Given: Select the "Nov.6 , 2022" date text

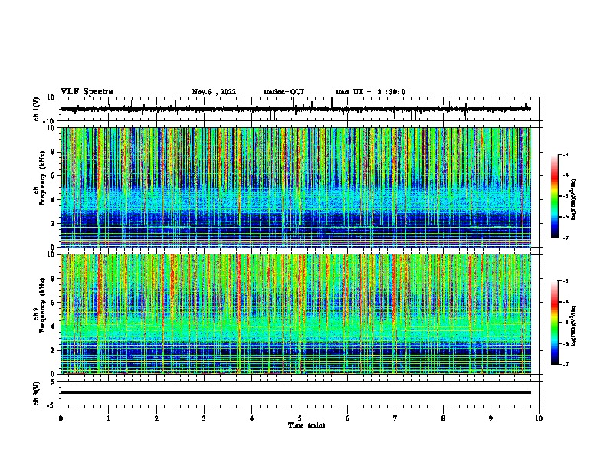Looking at the screenshot, I should pyautogui.click(x=214, y=92).
